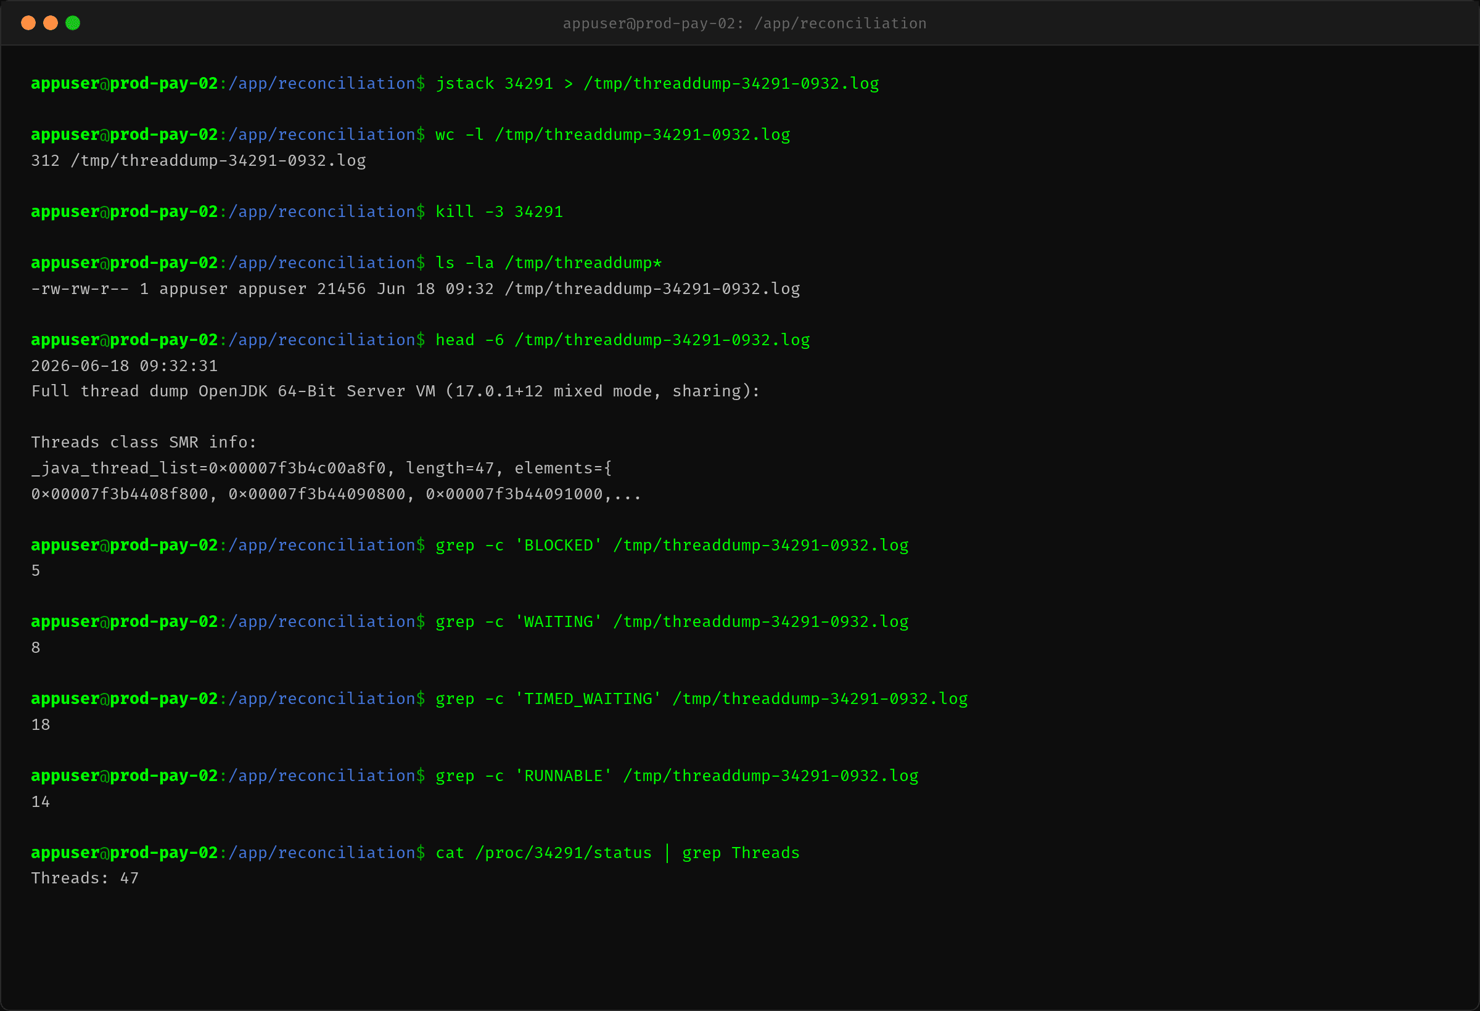1480x1011 pixels.
Task: Click the TIMED_WAITING count output '18'
Action: (41, 724)
